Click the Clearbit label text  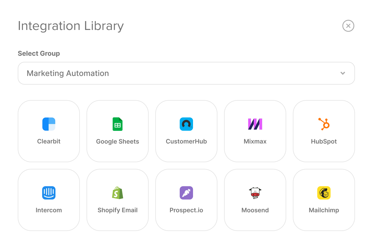49,141
